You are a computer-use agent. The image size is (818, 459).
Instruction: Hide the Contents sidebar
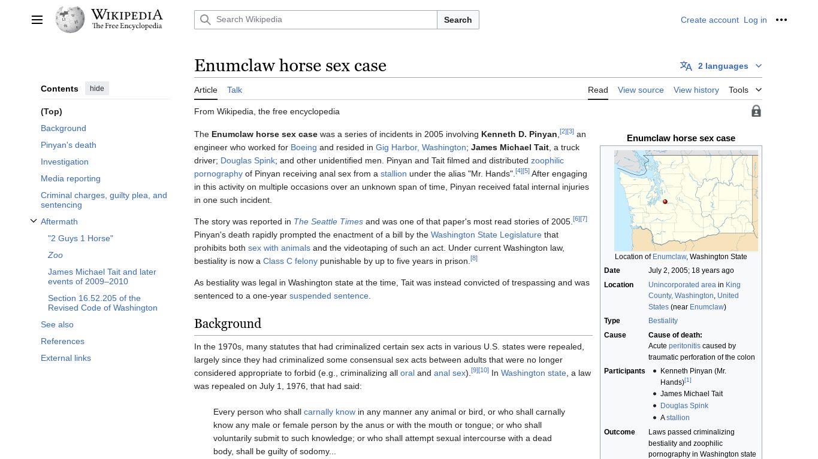click(x=97, y=89)
